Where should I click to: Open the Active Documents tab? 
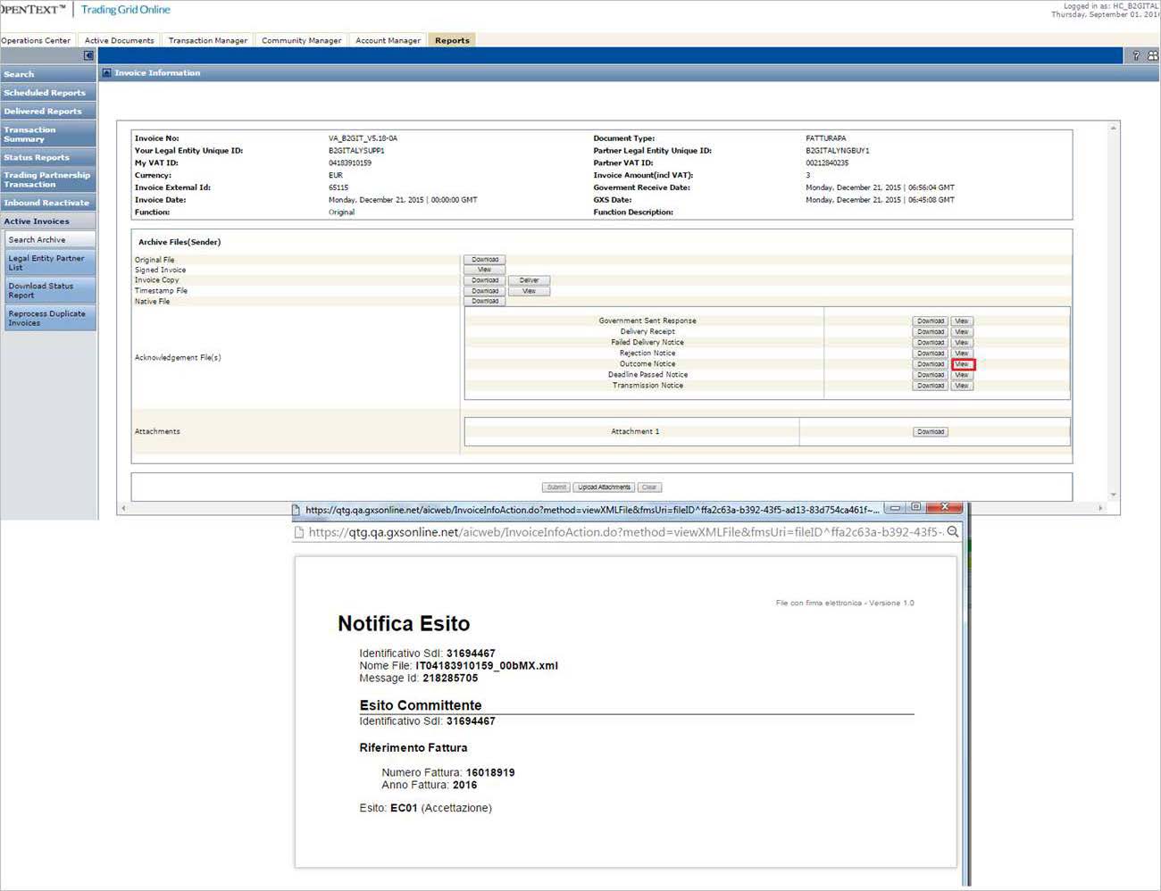tap(120, 40)
